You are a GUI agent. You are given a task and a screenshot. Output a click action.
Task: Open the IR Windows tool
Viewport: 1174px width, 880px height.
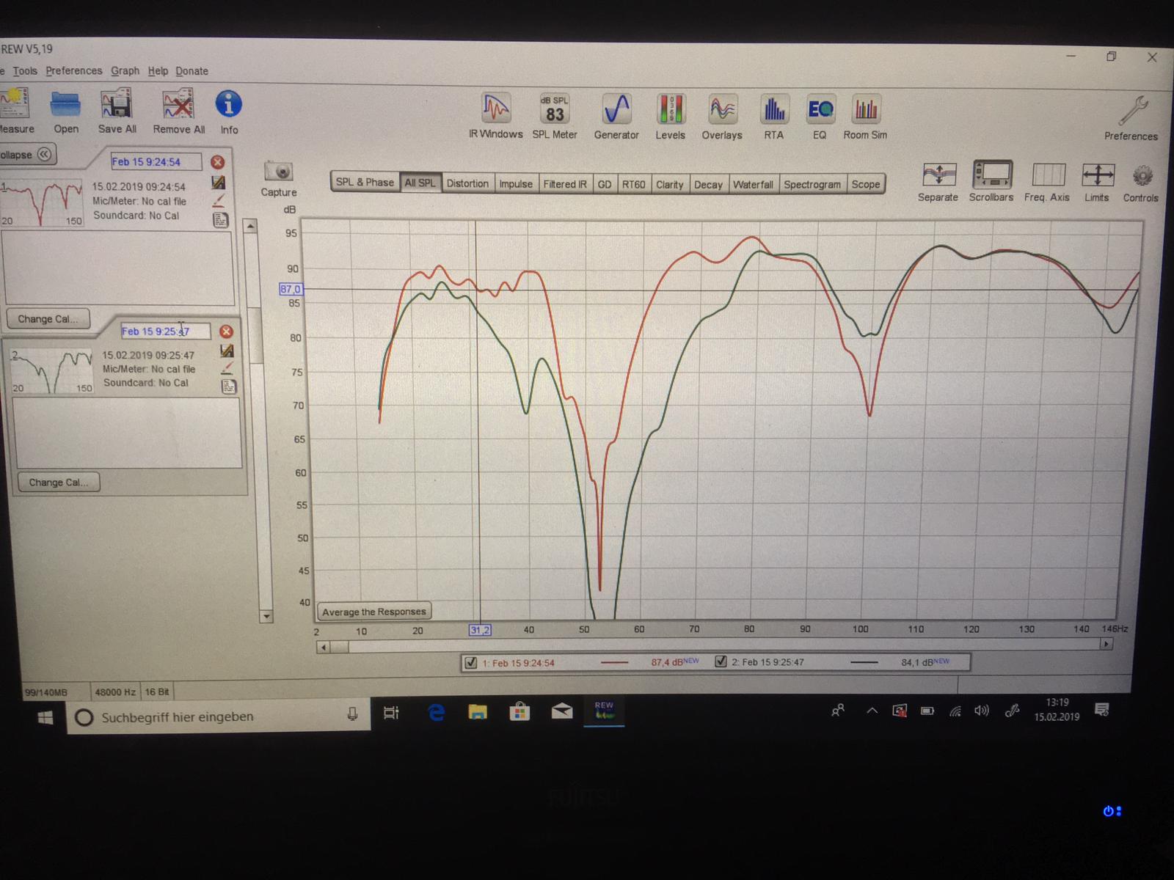coord(496,110)
